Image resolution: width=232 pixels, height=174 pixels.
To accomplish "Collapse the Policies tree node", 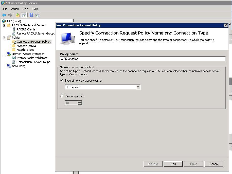I will point(4,38).
